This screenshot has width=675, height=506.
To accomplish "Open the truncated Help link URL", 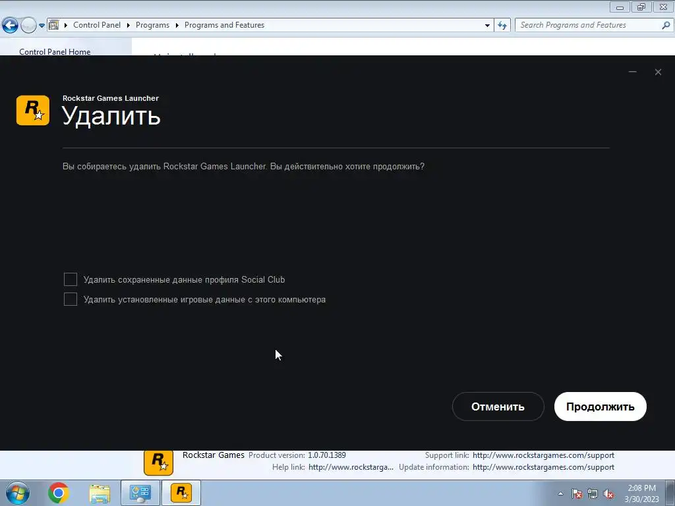I will (x=351, y=467).
